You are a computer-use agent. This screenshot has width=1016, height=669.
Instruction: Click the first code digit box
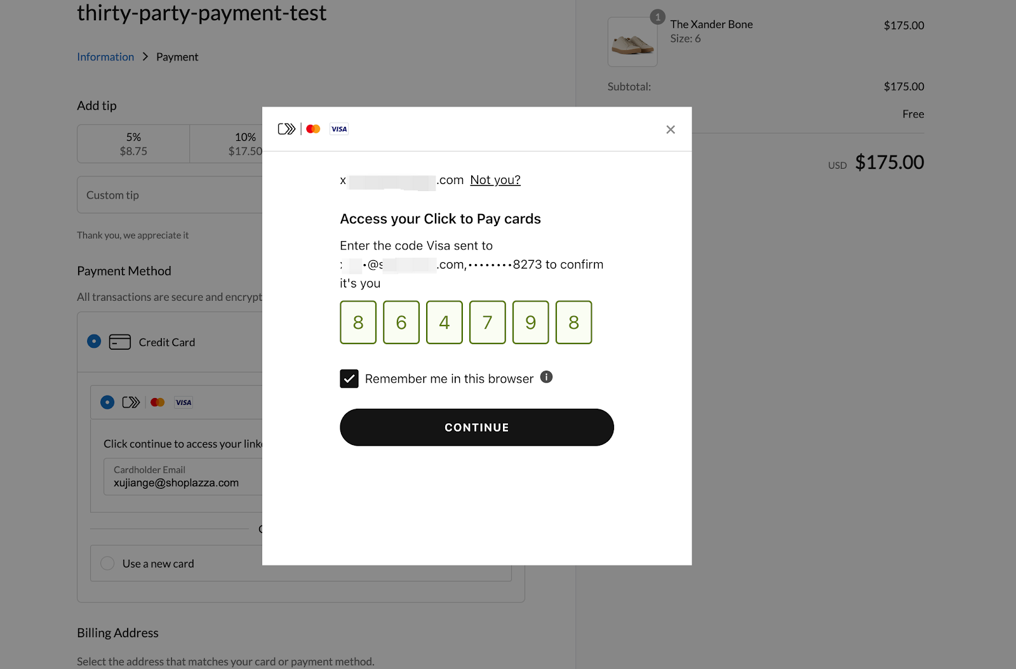[x=358, y=322]
